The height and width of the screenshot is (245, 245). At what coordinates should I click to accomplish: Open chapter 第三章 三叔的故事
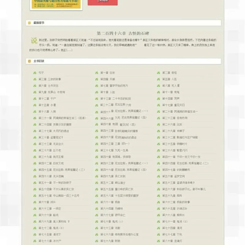tap(50, 79)
